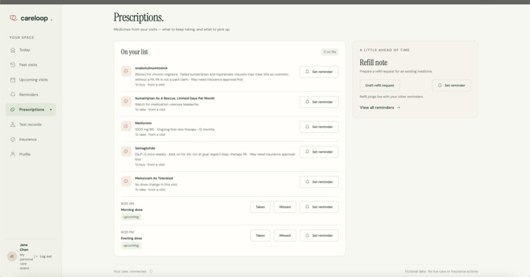Click the Metformin medicine name
The image size is (530, 277).
pyautogui.click(x=143, y=123)
